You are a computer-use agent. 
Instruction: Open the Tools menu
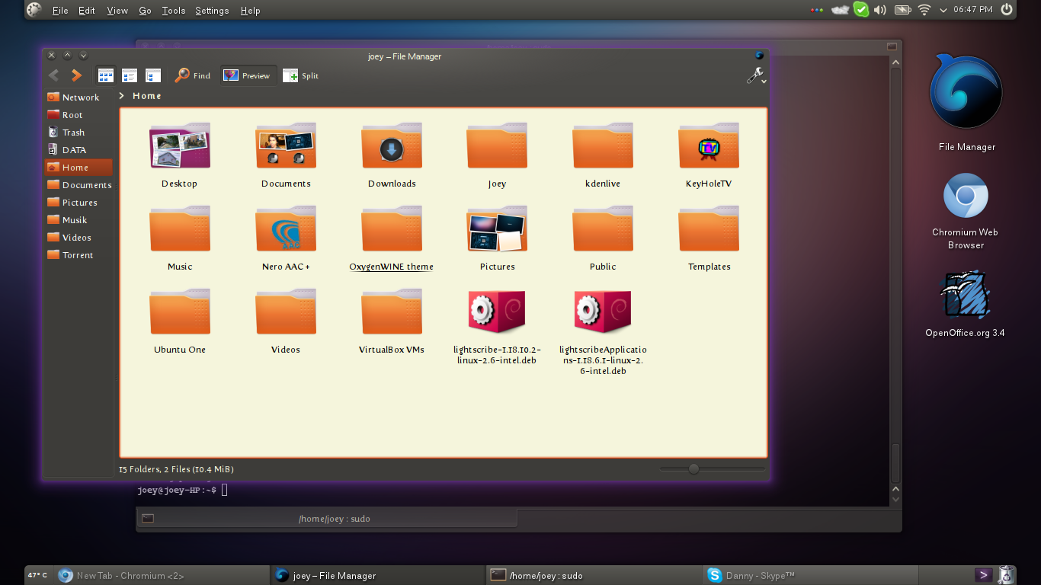coord(174,11)
